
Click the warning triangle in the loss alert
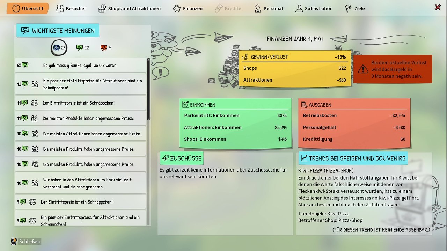click(x=363, y=69)
